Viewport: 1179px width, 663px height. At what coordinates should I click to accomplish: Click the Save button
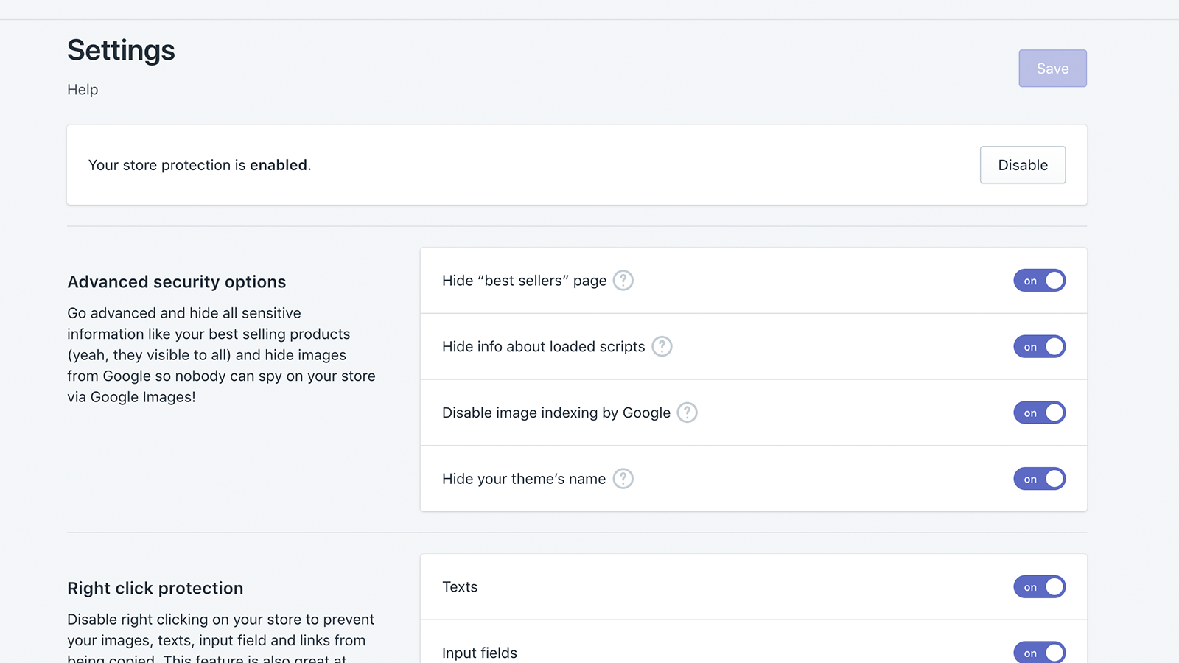[1052, 69]
